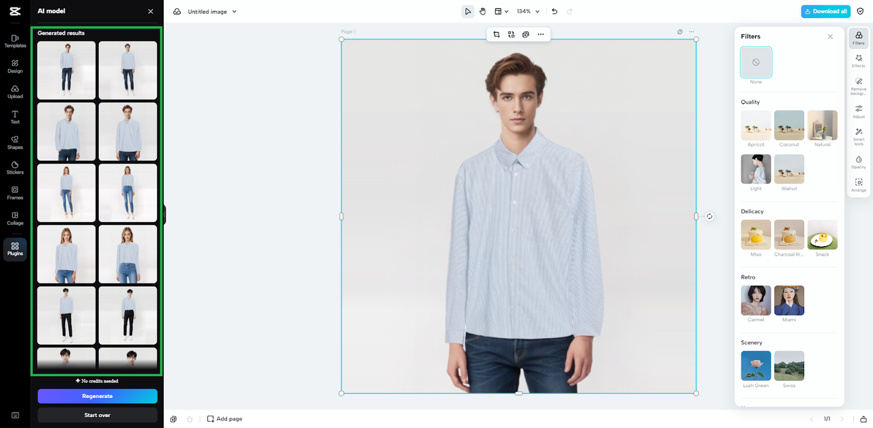This screenshot has height=428, width=873.
Task: Open the Collage sidebar panel
Action: 15,218
